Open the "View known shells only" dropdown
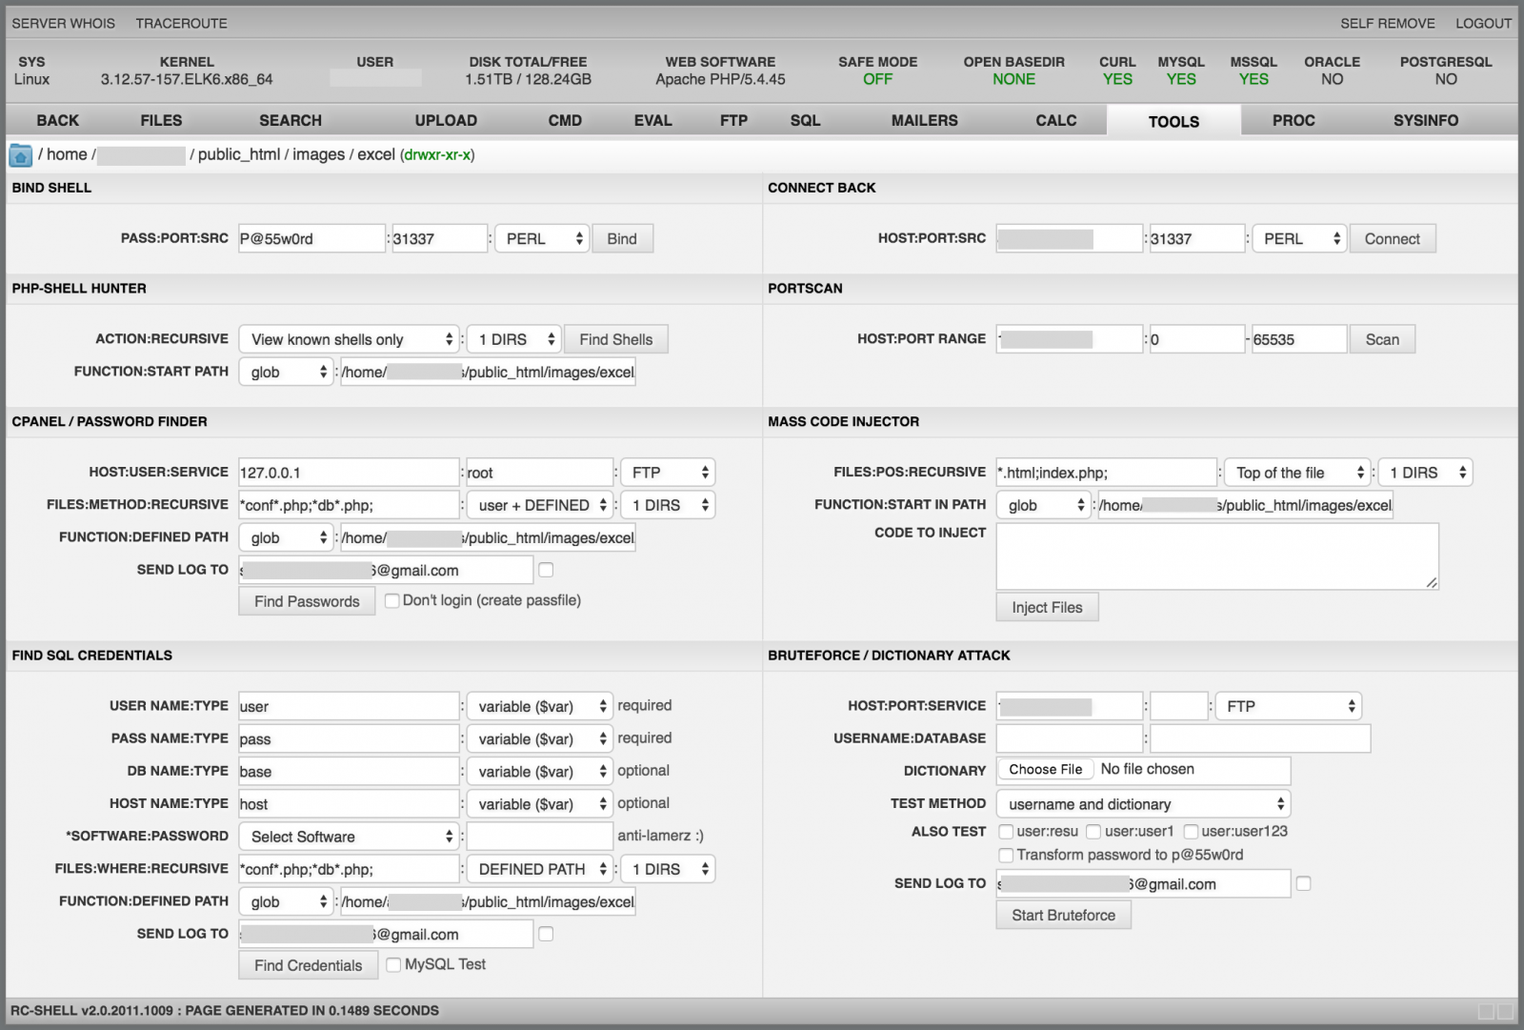Image resolution: width=1524 pixels, height=1030 pixels. click(350, 340)
